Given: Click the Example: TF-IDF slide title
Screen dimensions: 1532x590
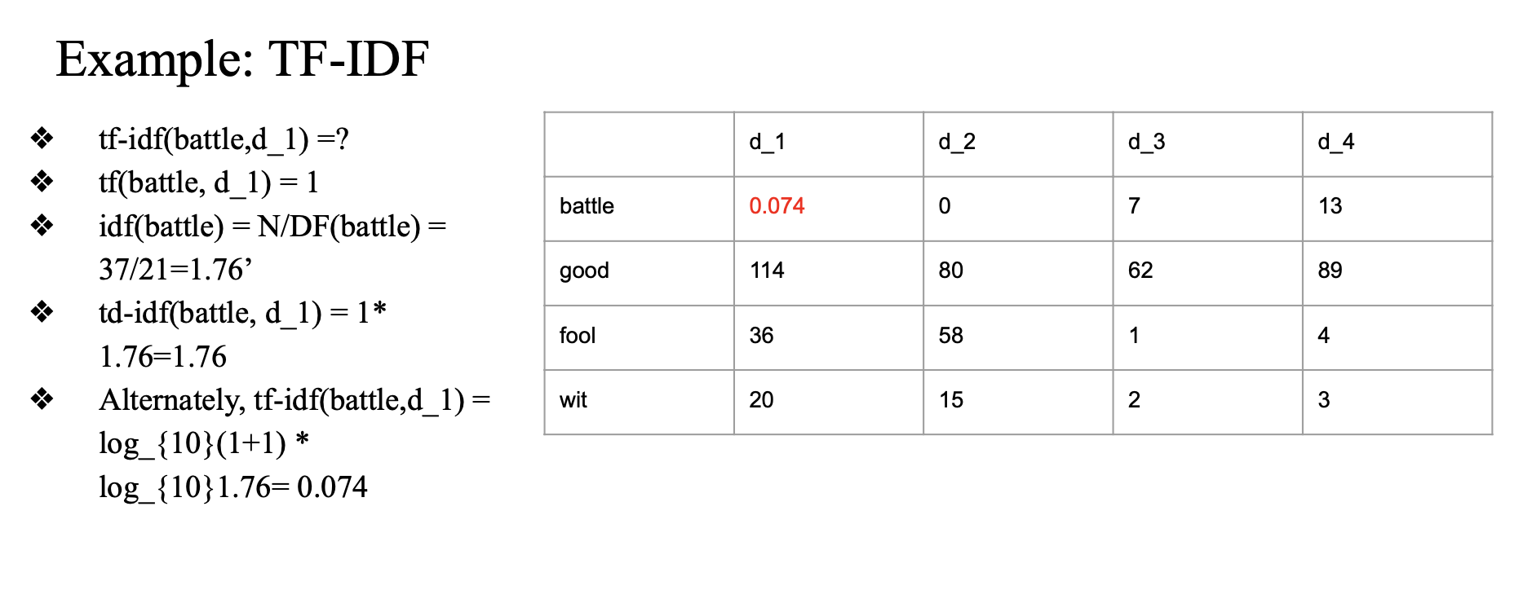Looking at the screenshot, I should pos(242,59).
